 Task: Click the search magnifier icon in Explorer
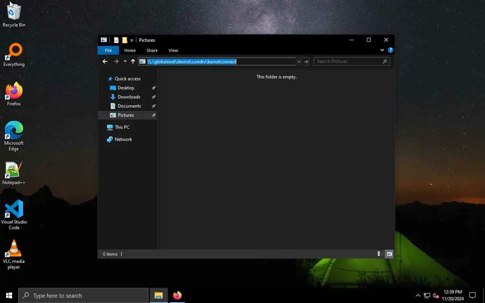(x=385, y=61)
